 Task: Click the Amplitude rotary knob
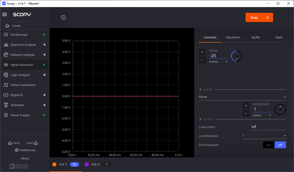click(280, 110)
